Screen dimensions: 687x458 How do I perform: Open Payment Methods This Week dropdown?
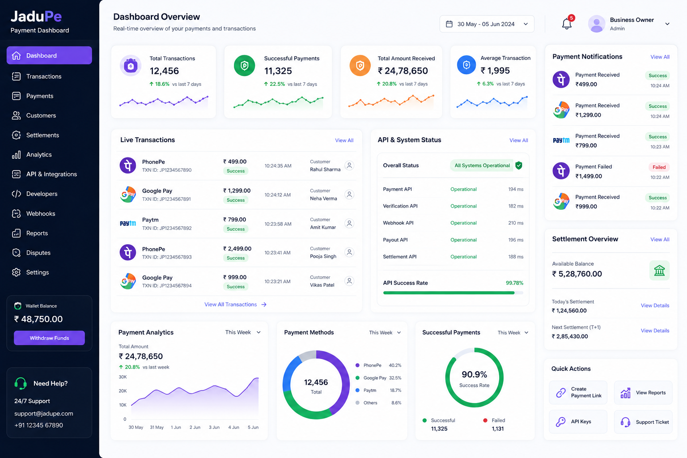point(385,333)
